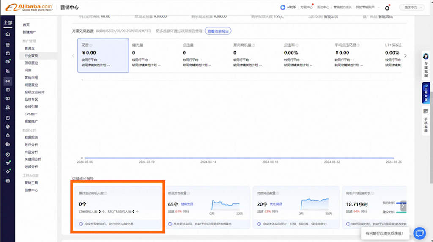Open the notification bell icon

tap(387, 8)
